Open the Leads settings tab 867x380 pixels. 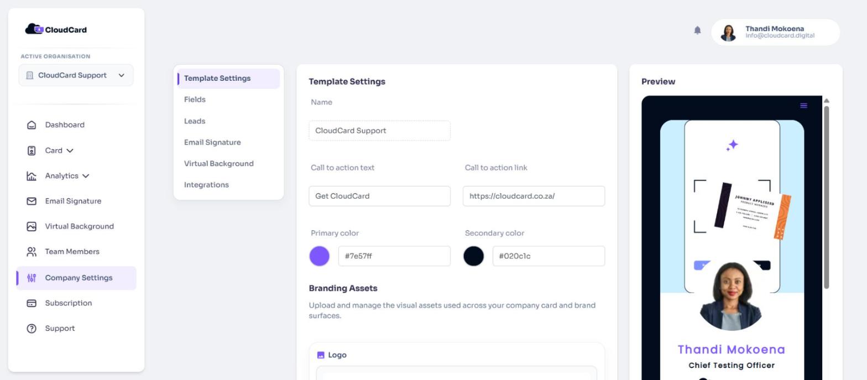tap(195, 121)
